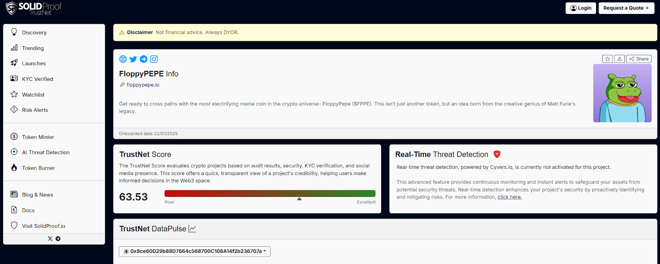Image resolution: width=660 pixels, height=264 pixels.
Task: Click the Watchlist star icon in sidebar
Action: [x=14, y=94]
